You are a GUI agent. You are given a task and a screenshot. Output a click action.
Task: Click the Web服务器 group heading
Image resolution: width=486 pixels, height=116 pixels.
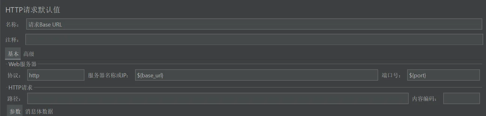point(23,64)
